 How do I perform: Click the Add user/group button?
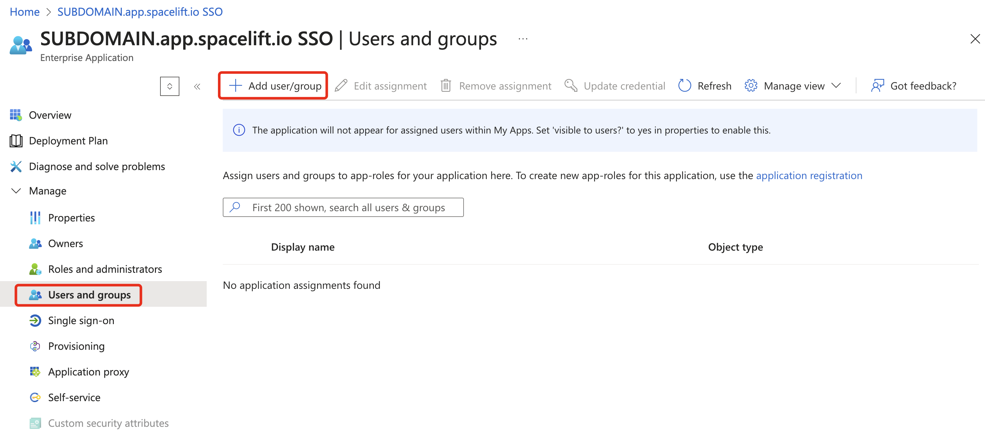point(273,85)
